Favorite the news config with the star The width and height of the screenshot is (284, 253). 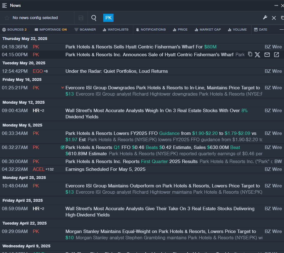[x=7, y=18]
